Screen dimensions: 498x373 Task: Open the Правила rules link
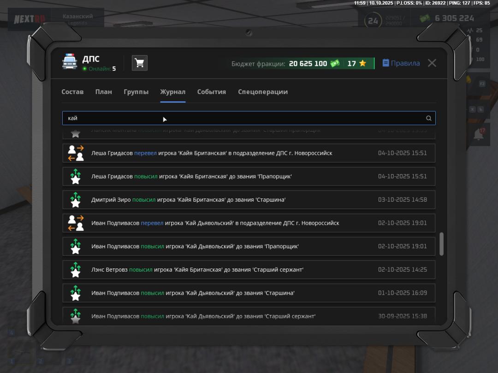[401, 64]
